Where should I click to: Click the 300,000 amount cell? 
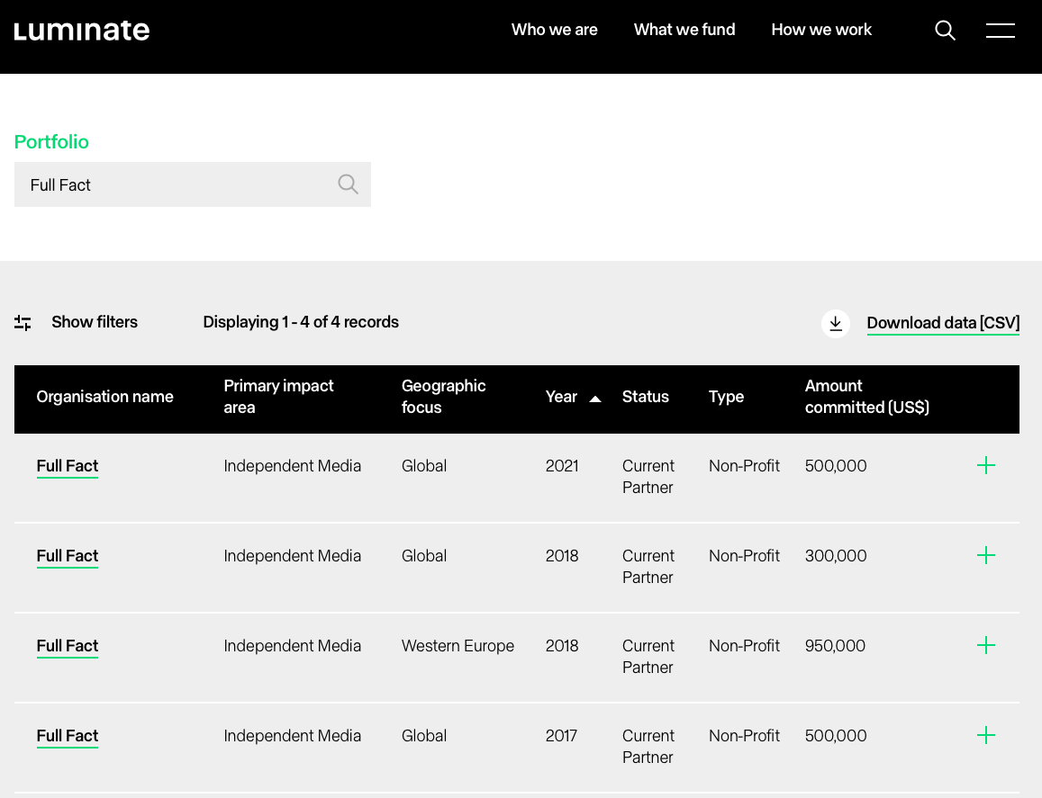pos(836,556)
